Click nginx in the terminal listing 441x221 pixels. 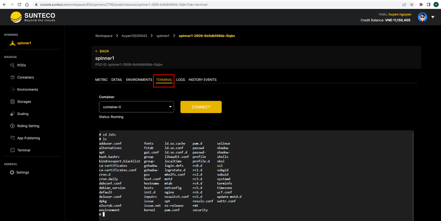pos(169,192)
